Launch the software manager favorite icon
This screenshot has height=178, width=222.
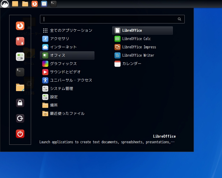[x=20, y=41]
